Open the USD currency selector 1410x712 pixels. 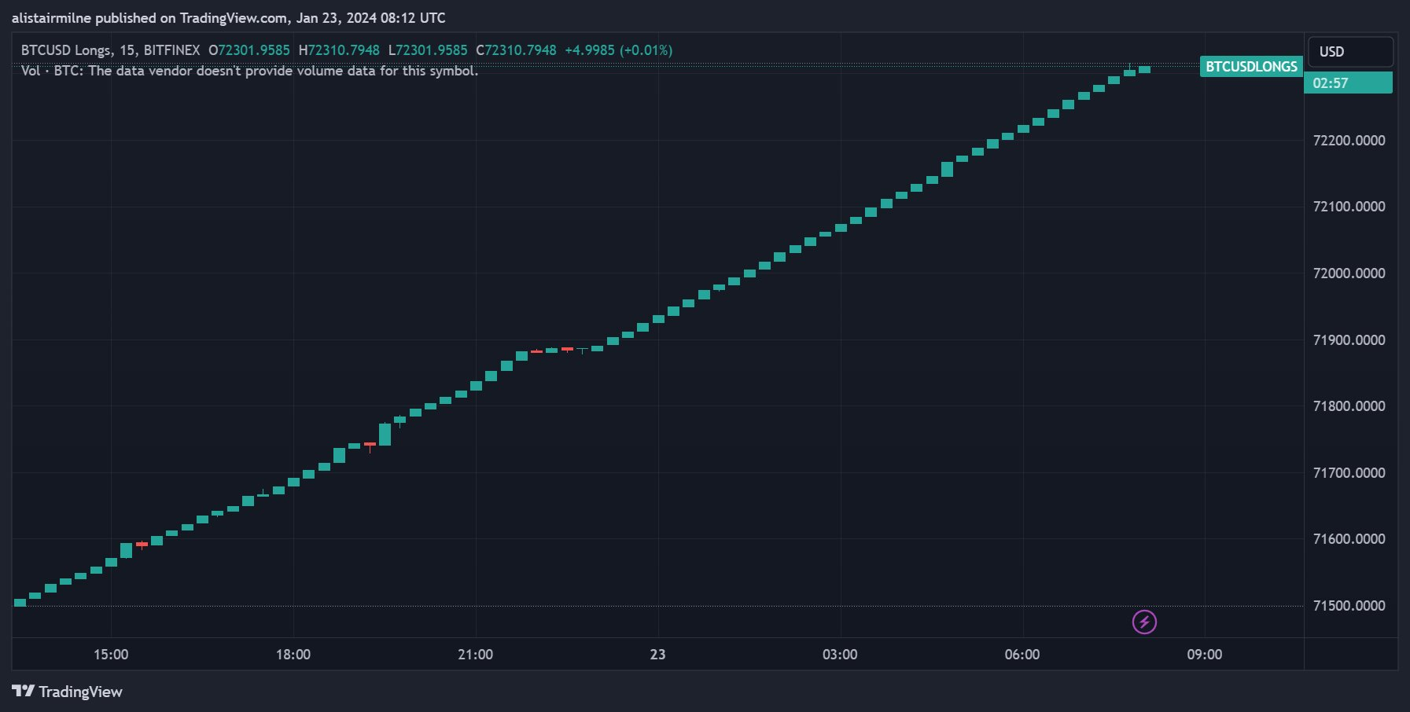(x=1349, y=52)
